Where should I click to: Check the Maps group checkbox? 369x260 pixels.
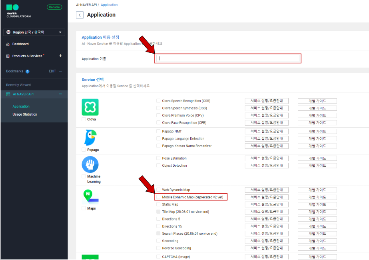point(84,208)
